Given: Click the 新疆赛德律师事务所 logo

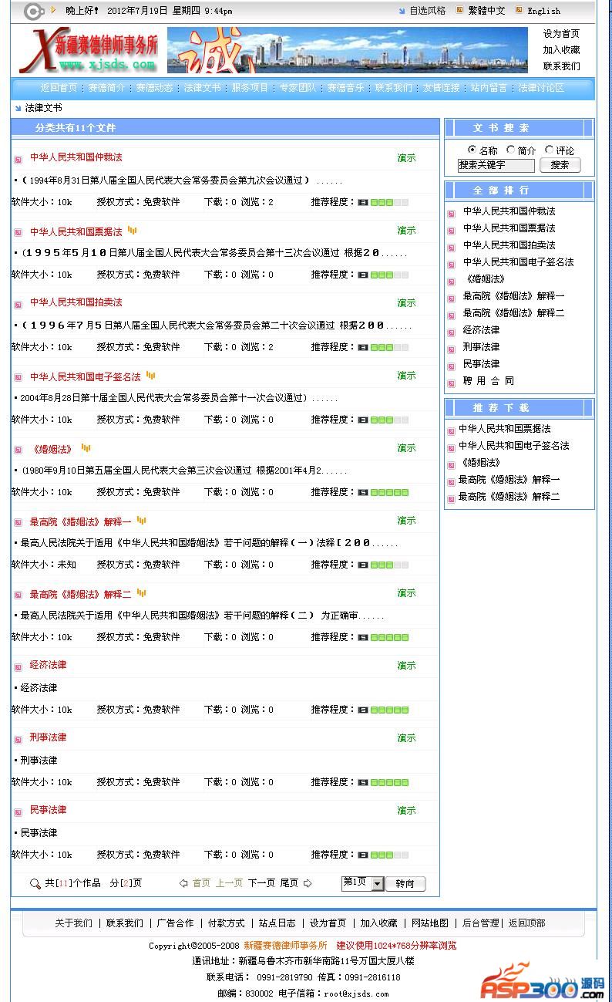Looking at the screenshot, I should 89,51.
